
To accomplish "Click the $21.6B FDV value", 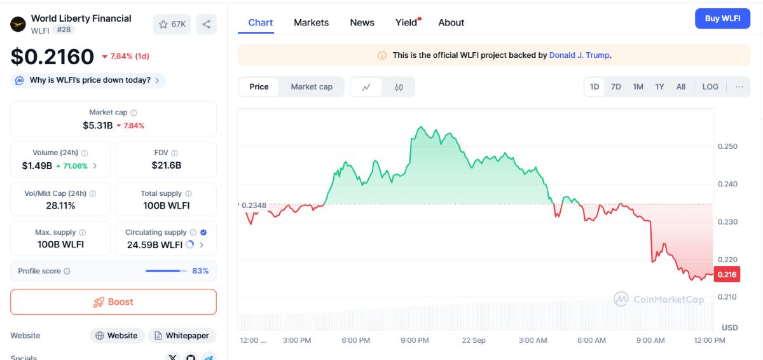I will 166,166.
